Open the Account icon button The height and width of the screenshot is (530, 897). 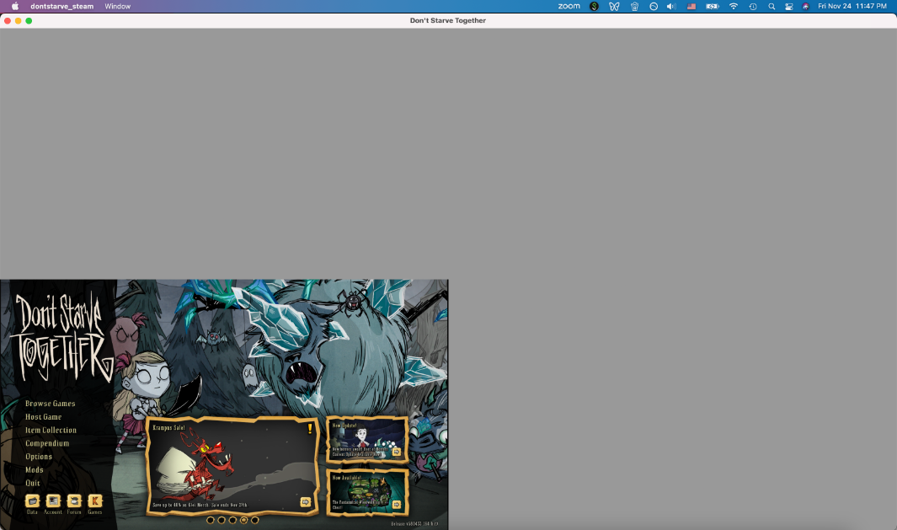53,501
